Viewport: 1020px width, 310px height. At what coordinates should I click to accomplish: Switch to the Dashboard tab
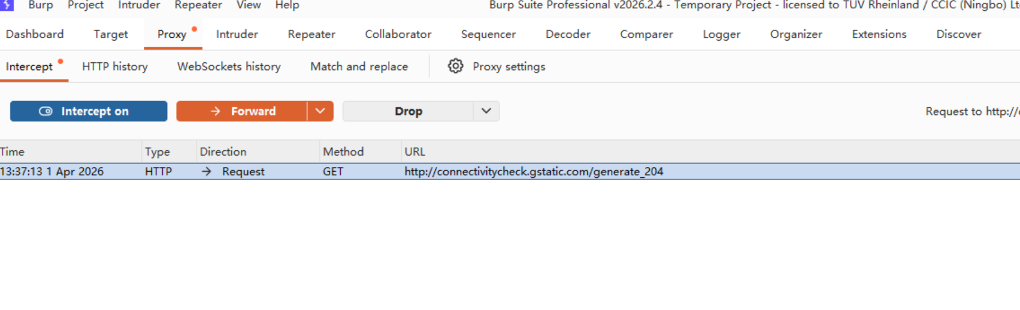coord(35,34)
